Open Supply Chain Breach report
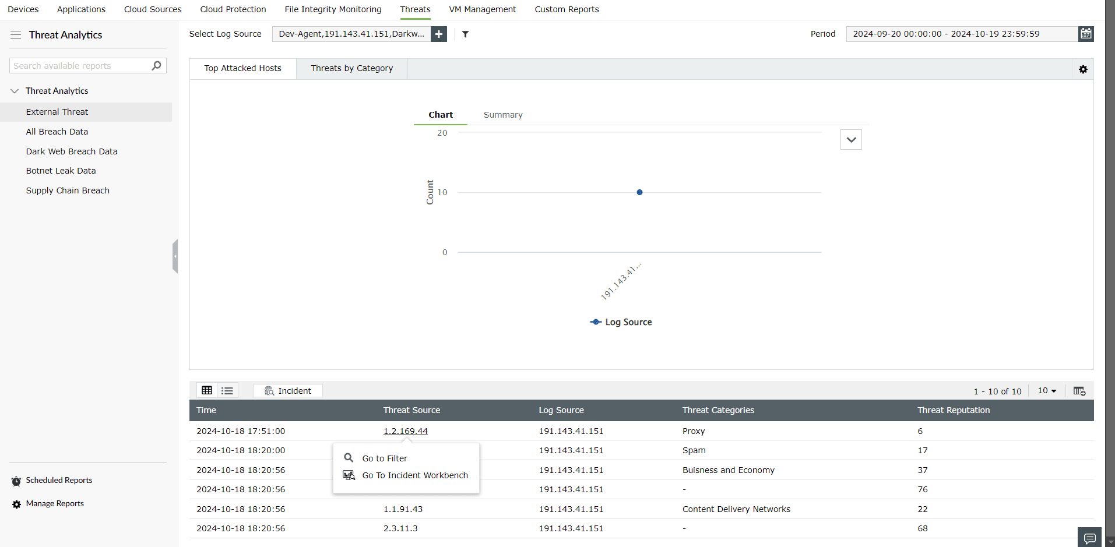The height and width of the screenshot is (547, 1115). coord(68,190)
